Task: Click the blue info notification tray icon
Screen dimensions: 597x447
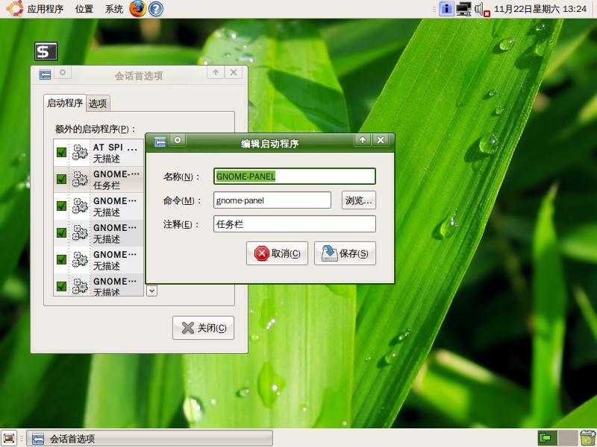Action: (x=446, y=9)
